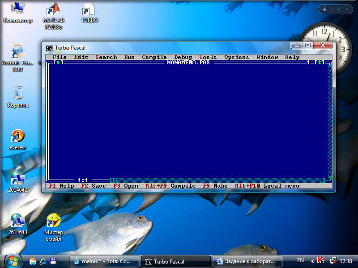Viewport: 358px width, 268px height.
Task: Select the everest desktop shortcut
Action: 17,139
